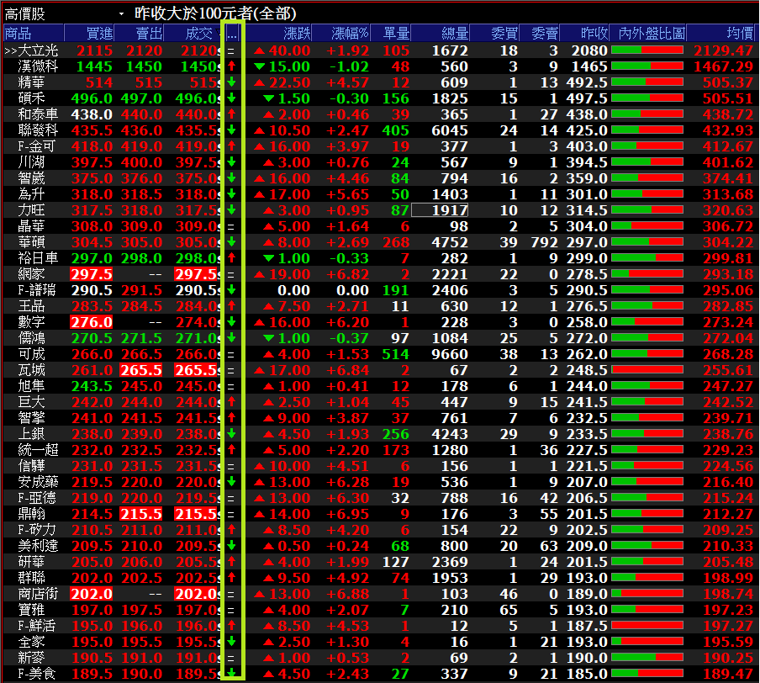Click the '...' narrow column header
Screen dimensions: 760x683
(232, 34)
